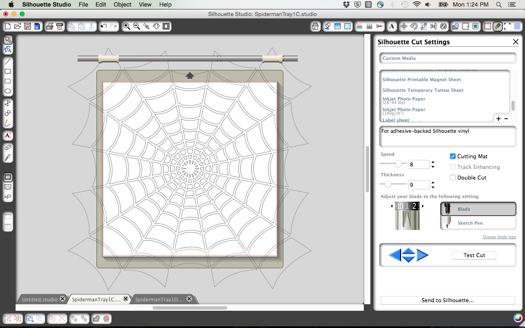The image size is (525, 328).
Task: Follow the Change blade type link
Action: coord(499,237)
